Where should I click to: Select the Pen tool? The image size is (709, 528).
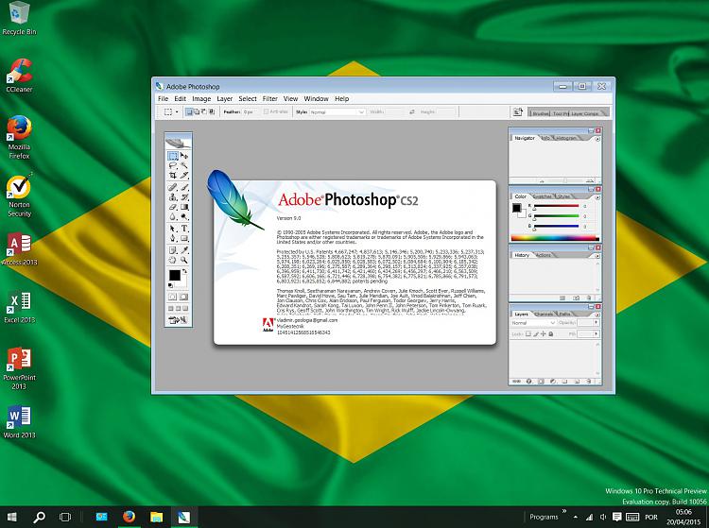172,238
